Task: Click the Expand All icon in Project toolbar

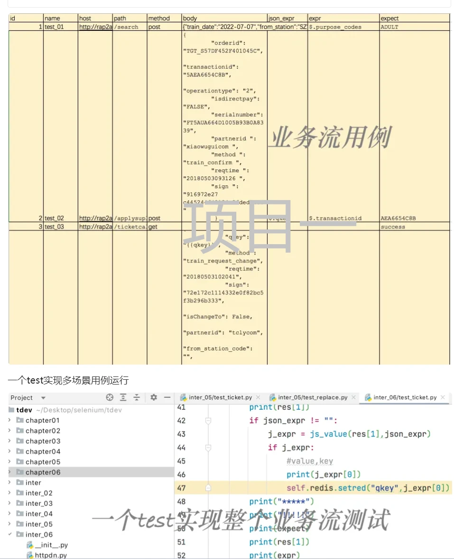Action: [123, 397]
